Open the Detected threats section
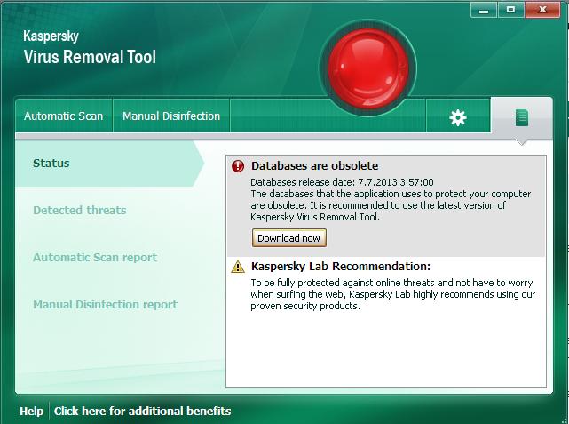The height and width of the screenshot is (424, 569). pyautogui.click(x=80, y=210)
